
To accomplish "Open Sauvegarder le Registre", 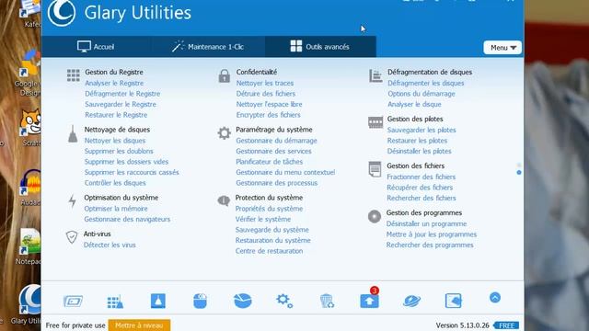I will point(121,104).
